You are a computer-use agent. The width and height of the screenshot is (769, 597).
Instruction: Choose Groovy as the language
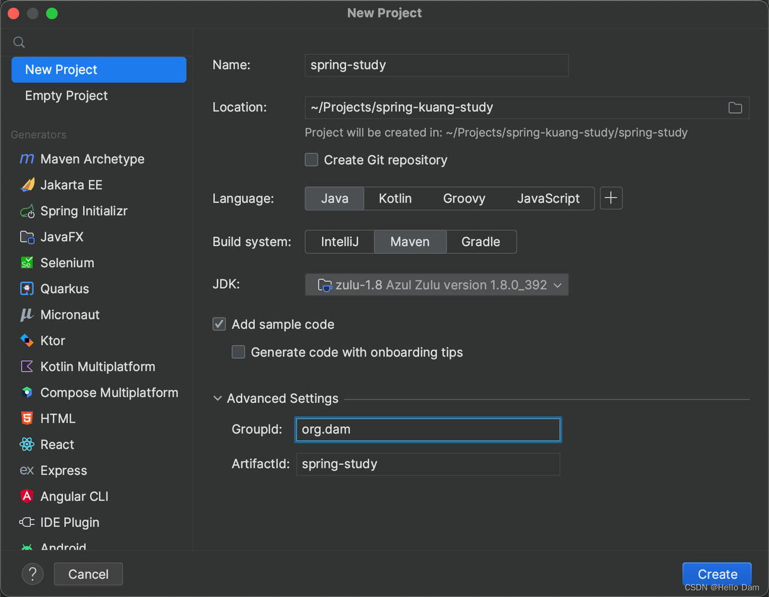click(x=464, y=198)
